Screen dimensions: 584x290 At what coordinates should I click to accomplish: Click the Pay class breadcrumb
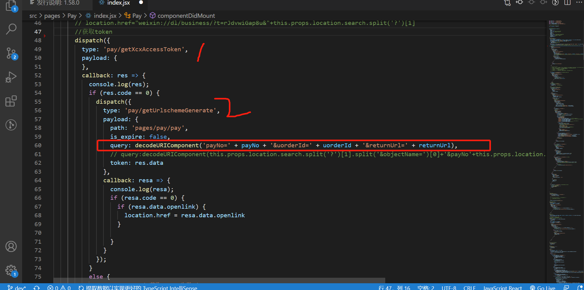(133, 16)
